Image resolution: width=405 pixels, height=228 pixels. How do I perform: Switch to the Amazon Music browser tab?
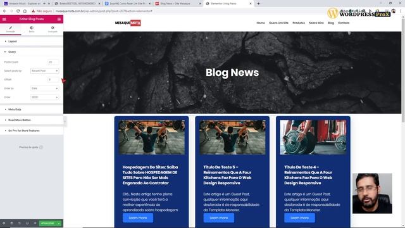click(26, 4)
